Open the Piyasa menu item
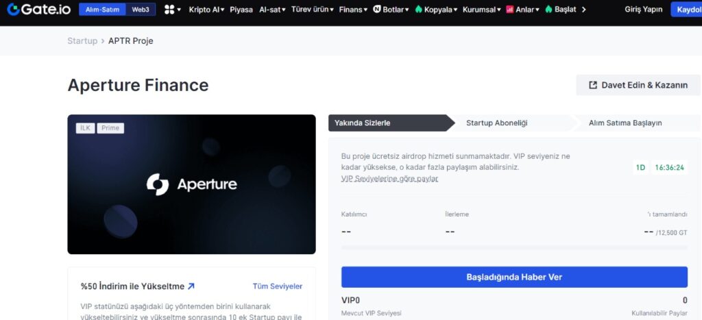 (241, 10)
